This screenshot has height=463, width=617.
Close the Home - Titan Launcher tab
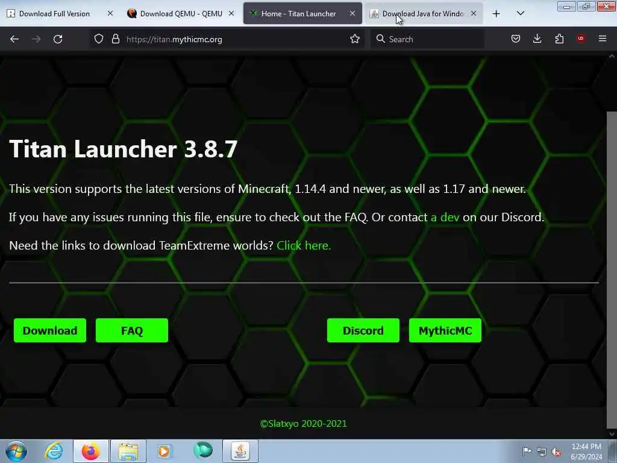352,13
